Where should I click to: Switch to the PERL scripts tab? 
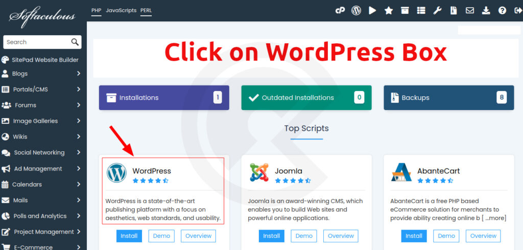pos(146,10)
